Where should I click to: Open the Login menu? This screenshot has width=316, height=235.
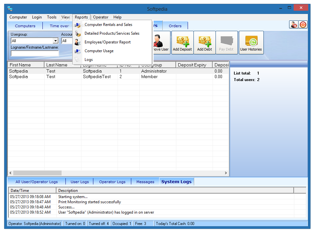[x=37, y=17]
